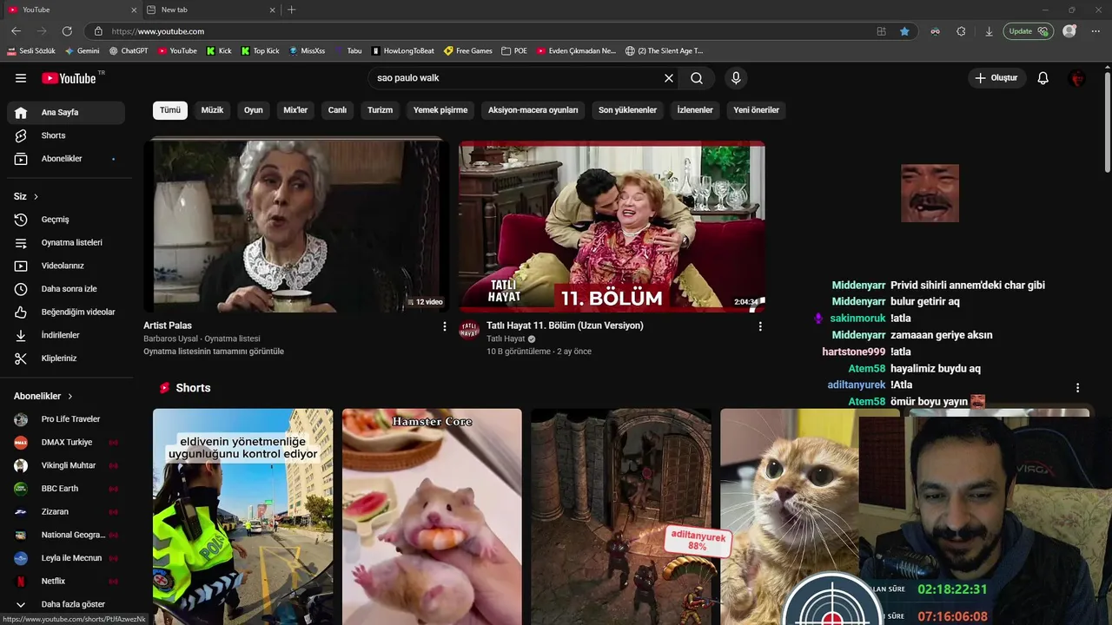1112x625 pixels.
Task: Open the ChatGPT bookmark
Action: [129, 51]
